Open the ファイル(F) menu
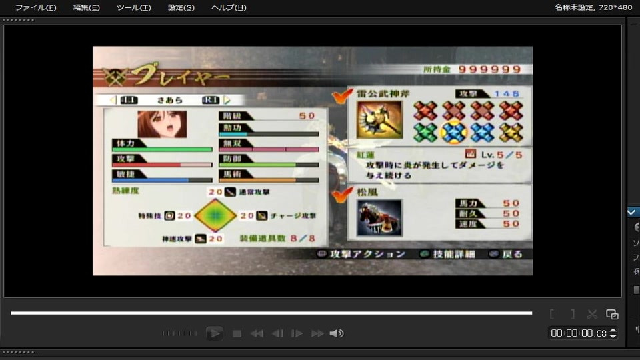Viewport: 640px width, 360px height. (36, 7)
